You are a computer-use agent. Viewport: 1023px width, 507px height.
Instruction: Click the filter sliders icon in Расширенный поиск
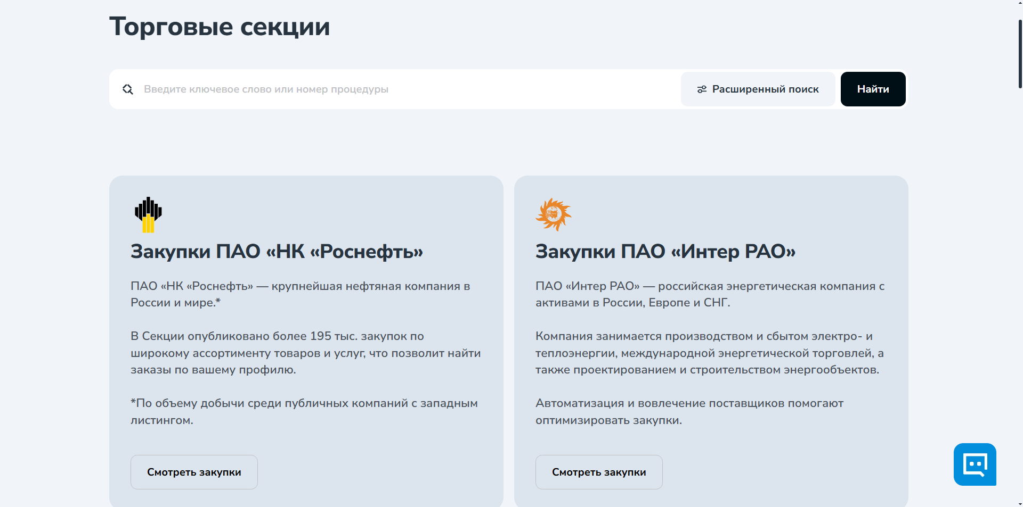coord(702,89)
